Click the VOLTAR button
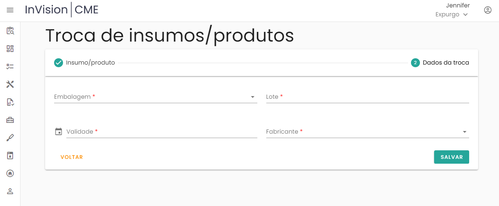This screenshot has height=206, width=499. 72,157
